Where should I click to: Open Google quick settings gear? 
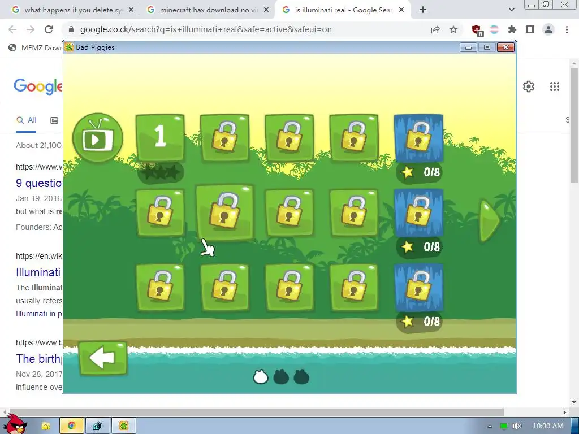coord(529,86)
